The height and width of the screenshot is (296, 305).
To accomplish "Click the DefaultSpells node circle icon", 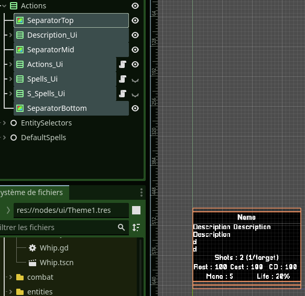I will (x=14, y=138).
